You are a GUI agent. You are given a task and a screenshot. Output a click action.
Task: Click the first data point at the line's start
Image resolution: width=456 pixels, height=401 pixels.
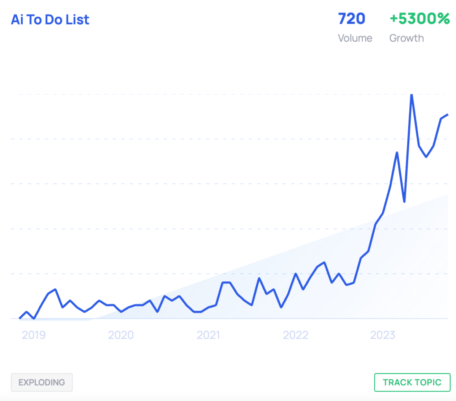point(20,318)
